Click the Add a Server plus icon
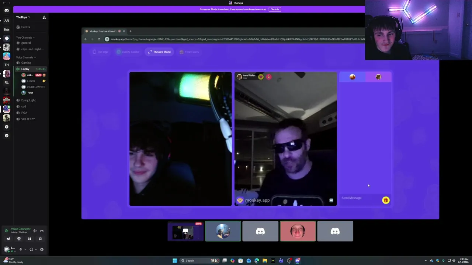 (6, 127)
